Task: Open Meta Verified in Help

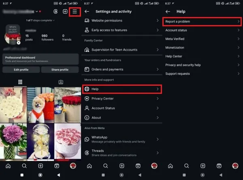Action: click(202, 39)
